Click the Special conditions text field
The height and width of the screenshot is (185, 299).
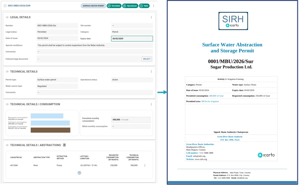click(95, 45)
